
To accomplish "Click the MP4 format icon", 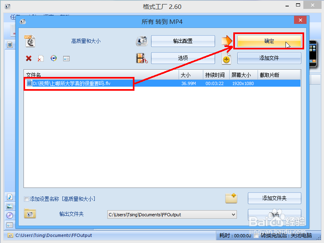I will coord(30,41).
